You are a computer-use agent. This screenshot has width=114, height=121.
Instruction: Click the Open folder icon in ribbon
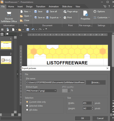pyautogui.click(x=21, y=16)
